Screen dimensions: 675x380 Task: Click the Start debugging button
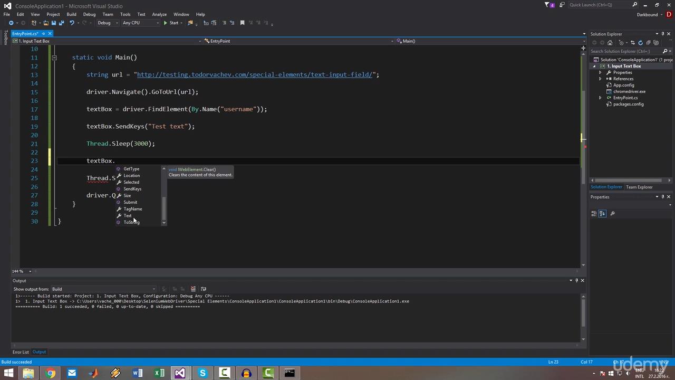click(x=171, y=23)
